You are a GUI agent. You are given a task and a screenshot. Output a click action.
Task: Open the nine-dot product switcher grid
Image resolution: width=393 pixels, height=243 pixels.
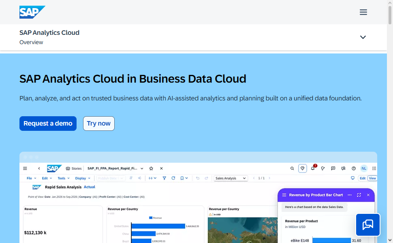[x=374, y=168]
